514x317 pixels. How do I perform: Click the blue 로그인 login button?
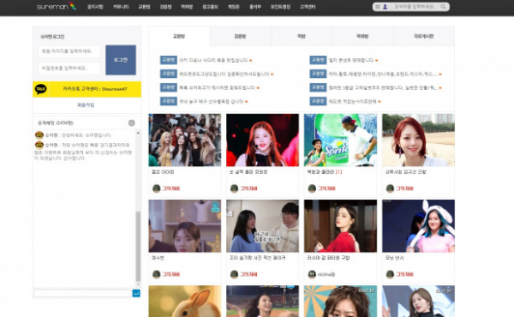[x=121, y=60]
